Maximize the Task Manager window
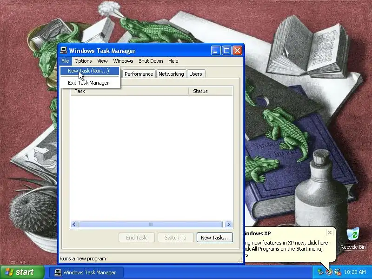The height and width of the screenshot is (279, 372). pyautogui.click(x=226, y=51)
